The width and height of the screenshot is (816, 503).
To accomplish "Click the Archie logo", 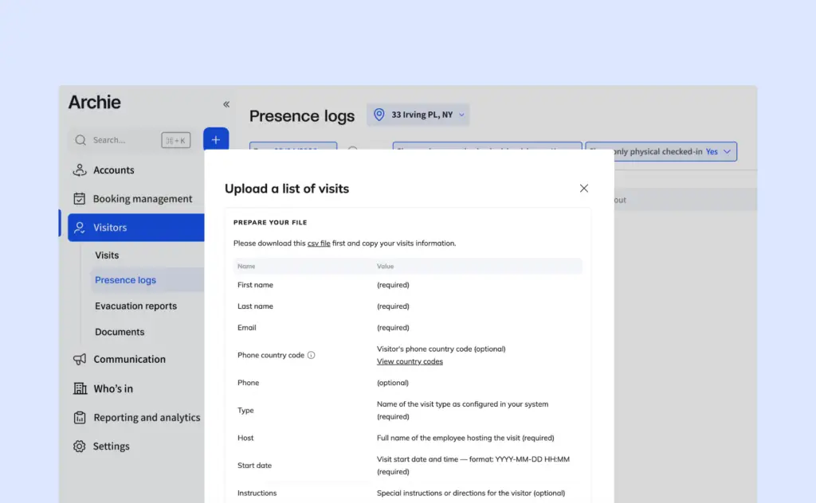I will click(94, 103).
